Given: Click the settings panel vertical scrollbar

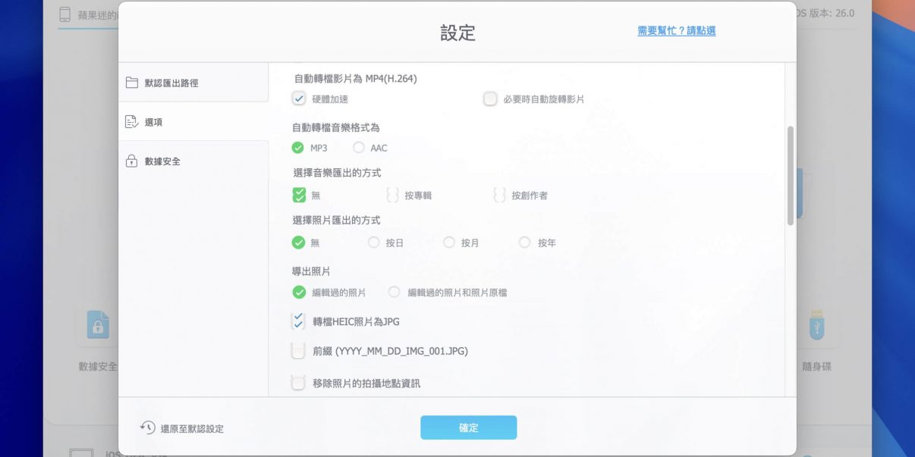Looking at the screenshot, I should (790, 176).
